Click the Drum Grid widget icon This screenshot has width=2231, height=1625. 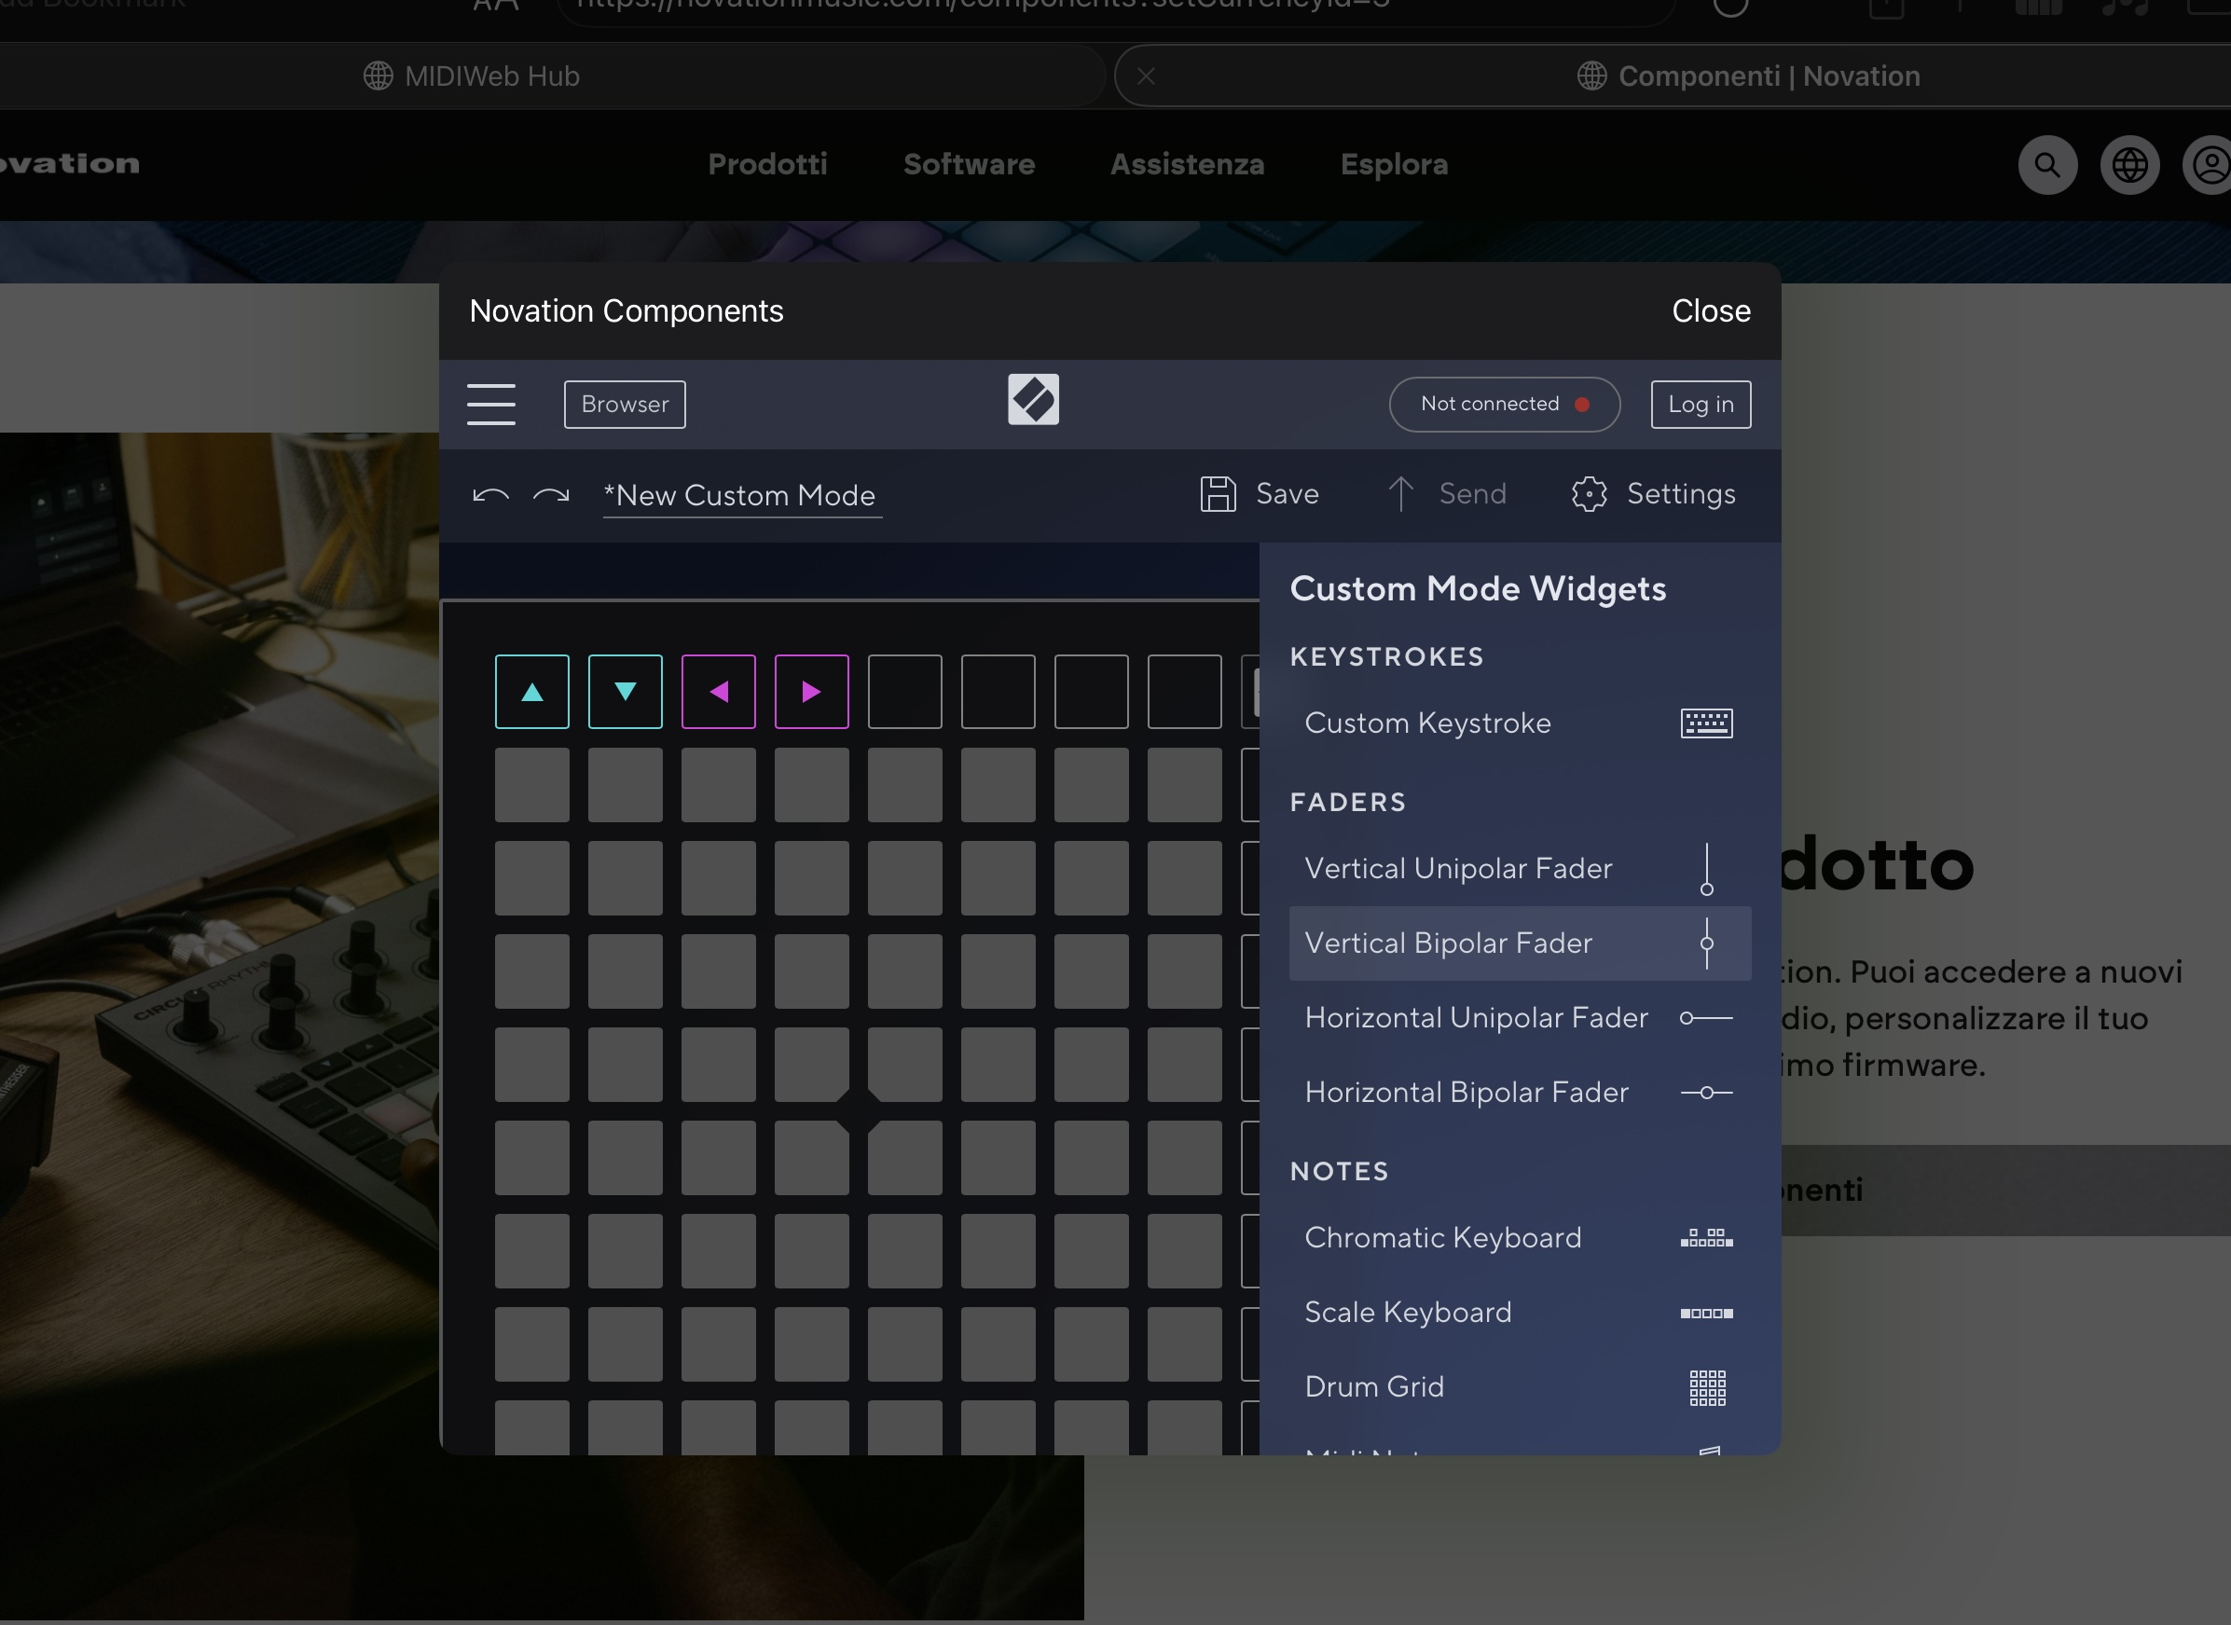(1708, 1388)
